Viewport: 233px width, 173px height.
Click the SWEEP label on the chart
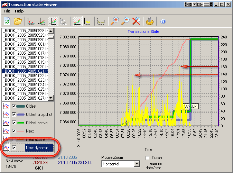[190, 106]
